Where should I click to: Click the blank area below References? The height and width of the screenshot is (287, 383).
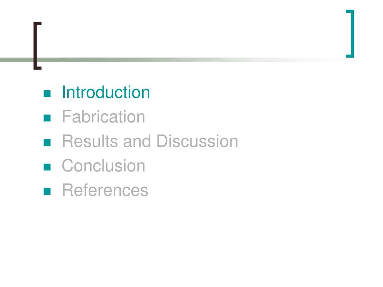(191, 242)
